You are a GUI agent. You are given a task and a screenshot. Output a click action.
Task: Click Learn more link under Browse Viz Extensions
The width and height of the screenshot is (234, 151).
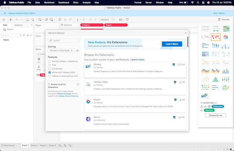[x=137, y=60]
